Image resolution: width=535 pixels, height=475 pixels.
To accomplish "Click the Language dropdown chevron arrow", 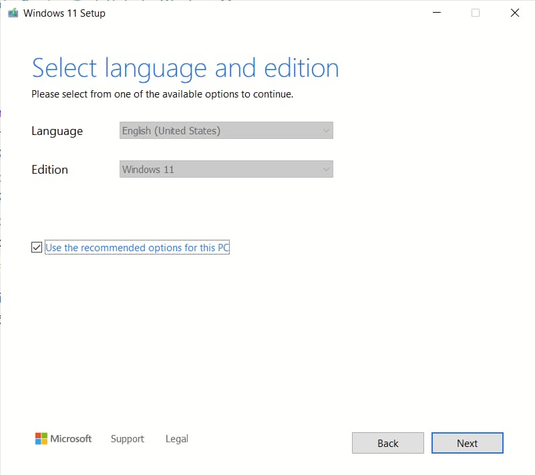I will point(326,130).
